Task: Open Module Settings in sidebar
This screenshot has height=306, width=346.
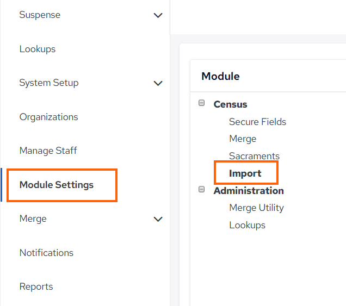Action: tap(57, 185)
